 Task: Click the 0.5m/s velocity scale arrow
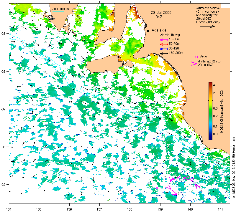pyautogui.click(x=207, y=26)
